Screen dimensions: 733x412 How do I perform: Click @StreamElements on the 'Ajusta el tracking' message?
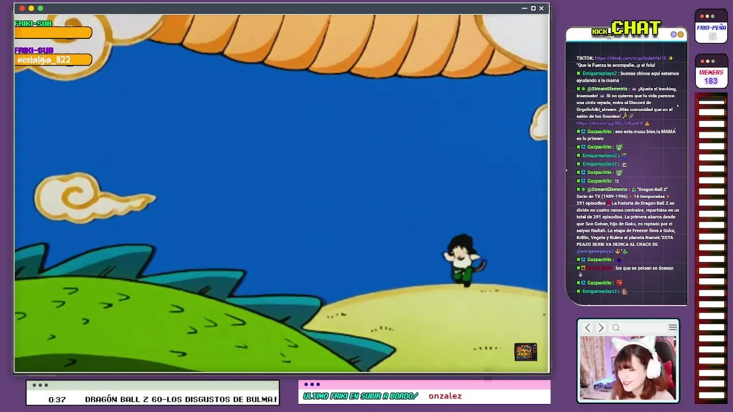608,89
